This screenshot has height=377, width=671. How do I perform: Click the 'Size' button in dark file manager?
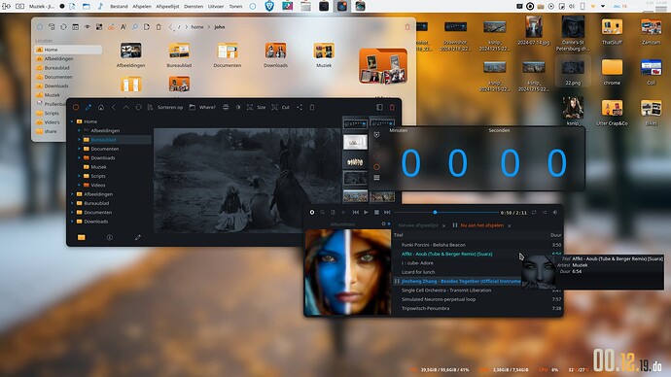point(257,107)
